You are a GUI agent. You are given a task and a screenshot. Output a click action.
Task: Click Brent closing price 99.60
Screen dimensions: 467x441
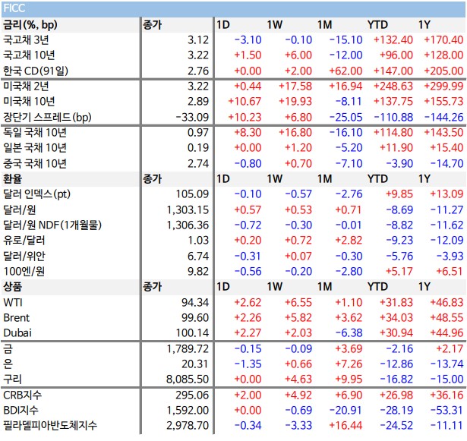pyautogui.click(x=195, y=318)
